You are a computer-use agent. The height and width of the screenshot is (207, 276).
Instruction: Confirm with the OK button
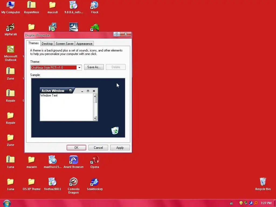[x=76, y=148]
